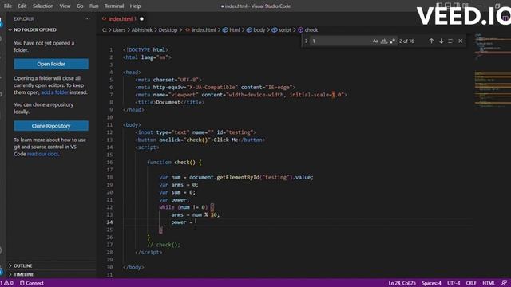This screenshot has width=511, height=287.
Task: Open Explorer views and more actions ellipsis
Action: [x=87, y=19]
